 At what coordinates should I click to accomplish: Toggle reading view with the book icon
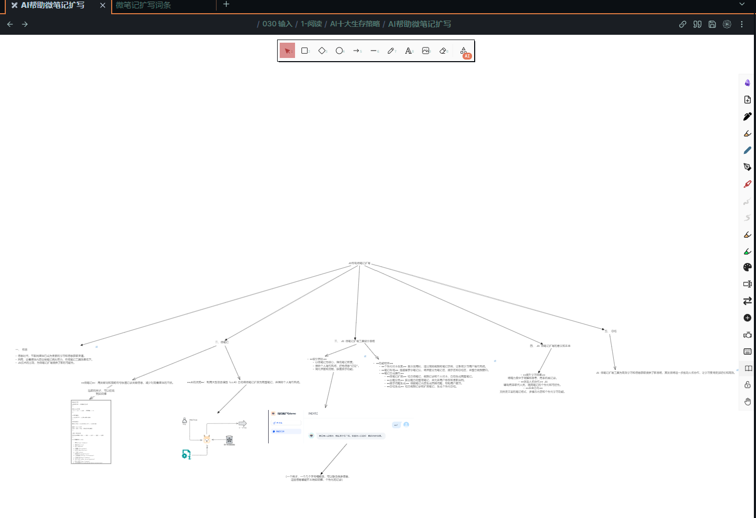tap(748, 368)
